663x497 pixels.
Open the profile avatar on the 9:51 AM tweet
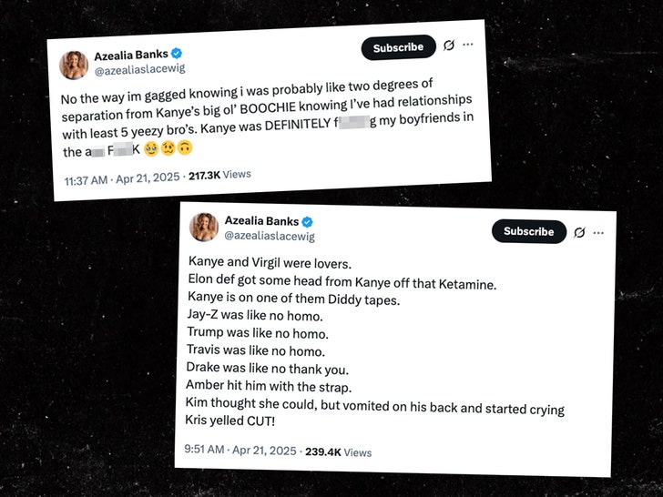pos(202,228)
